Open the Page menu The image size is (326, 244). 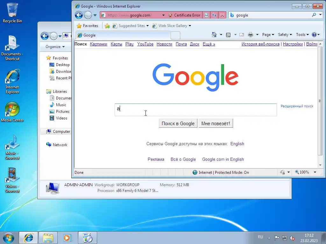click(x=268, y=35)
